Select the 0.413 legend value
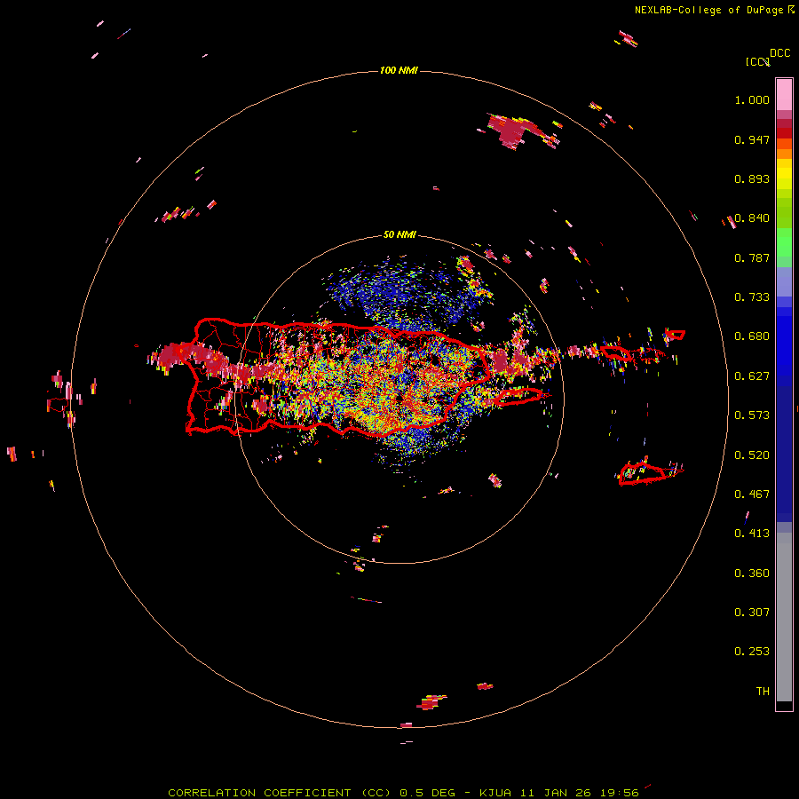Screen dimensions: 799x799 click(752, 534)
